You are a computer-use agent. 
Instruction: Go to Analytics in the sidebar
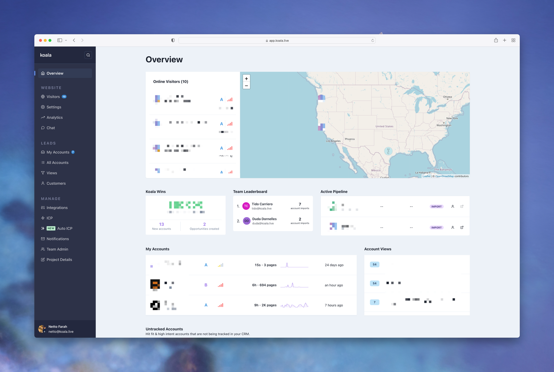[54, 117]
